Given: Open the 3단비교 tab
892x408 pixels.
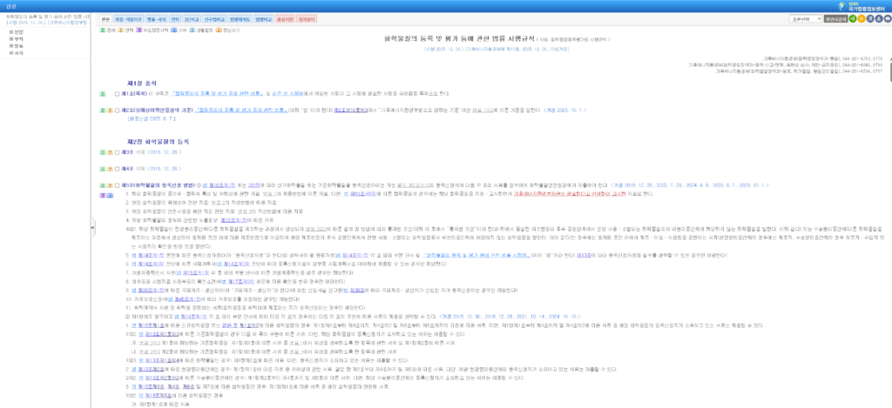Looking at the screenshot, I should pyautogui.click(x=189, y=19).
